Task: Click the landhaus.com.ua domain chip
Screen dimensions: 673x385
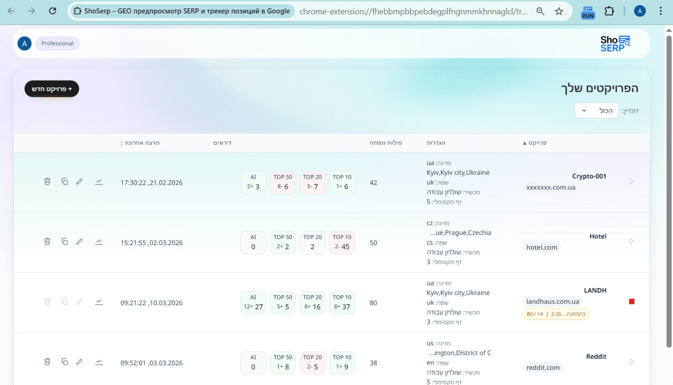Action: point(553,302)
